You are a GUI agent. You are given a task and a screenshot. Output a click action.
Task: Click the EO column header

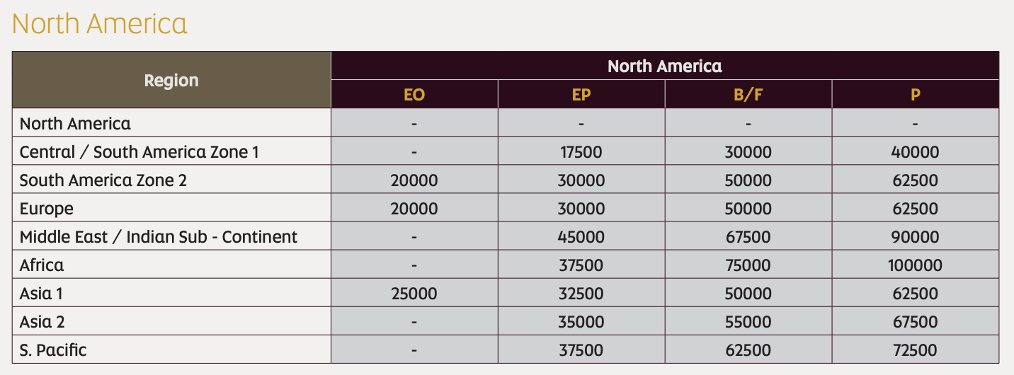pyautogui.click(x=414, y=95)
